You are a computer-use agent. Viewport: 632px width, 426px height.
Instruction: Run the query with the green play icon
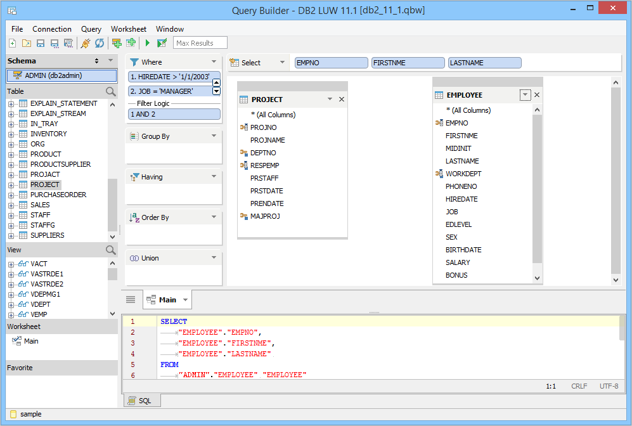point(147,43)
